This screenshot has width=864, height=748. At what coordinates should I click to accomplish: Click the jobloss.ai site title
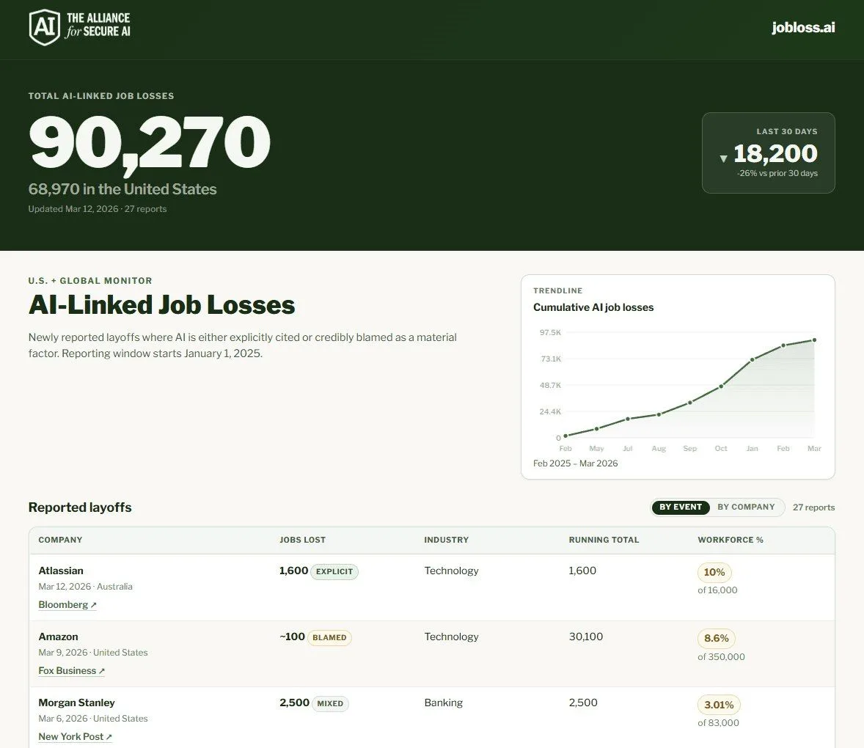coord(803,28)
